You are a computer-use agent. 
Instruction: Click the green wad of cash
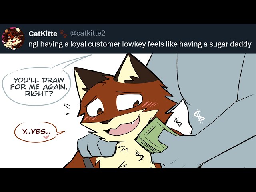tap(152, 136)
